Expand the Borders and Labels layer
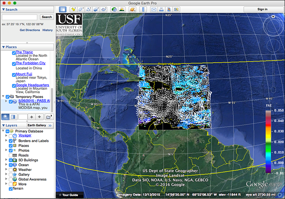This screenshot has height=199, width=285. coord(6,140)
